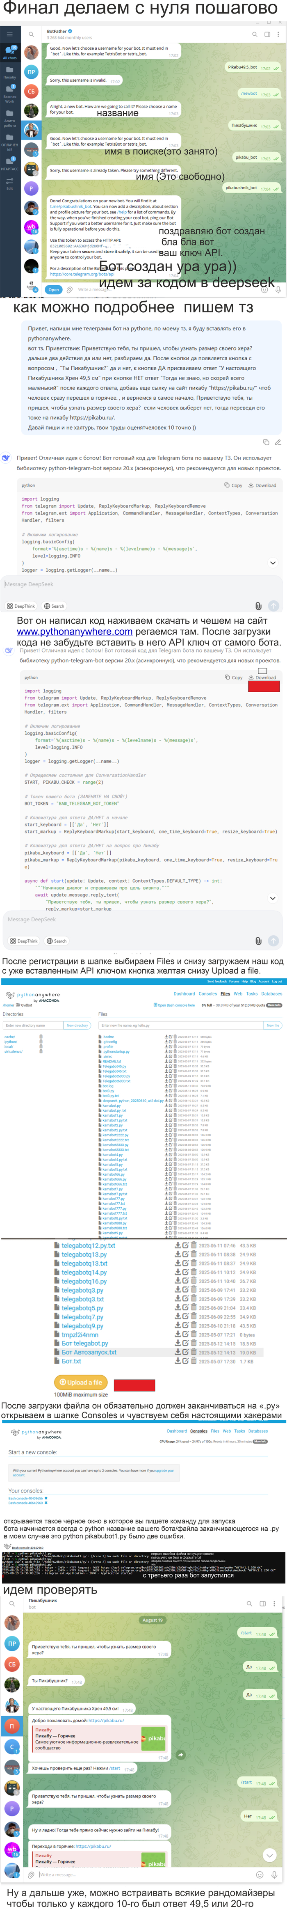This screenshot has width=287, height=1909.
Task: Click the blue Open button under BotFather chat
Action: (x=53, y=290)
